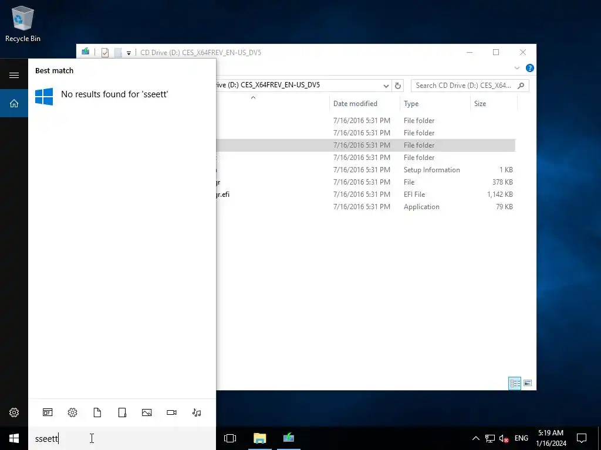Open Recycle Bin on the desktop

click(23, 23)
